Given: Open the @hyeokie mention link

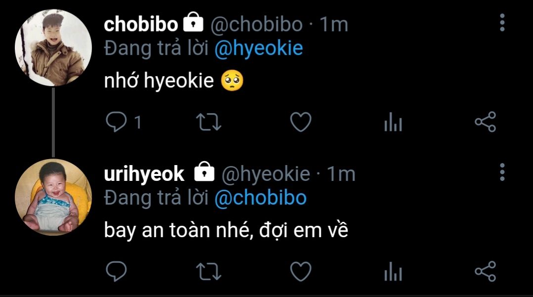Looking at the screenshot, I should [259, 48].
